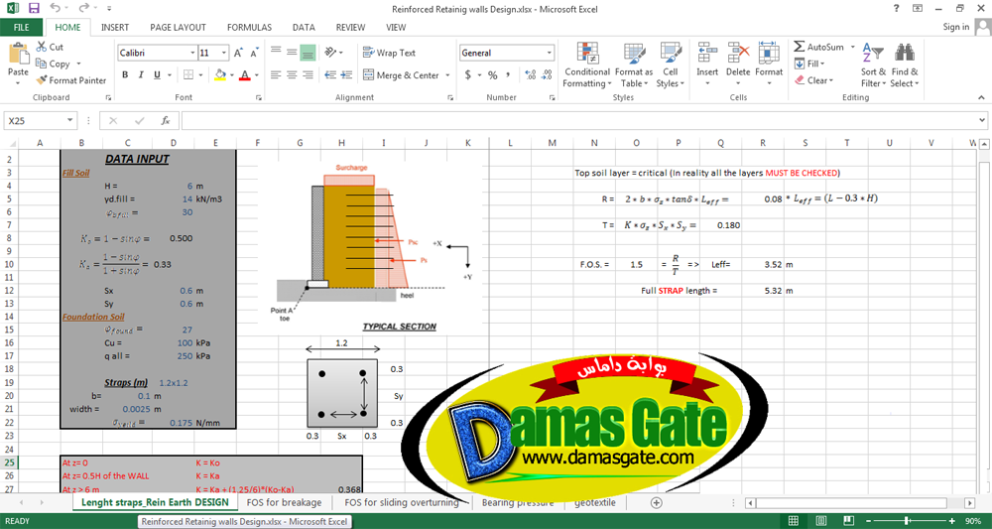Switch to the PAGE LAYOUT tab

point(178,27)
